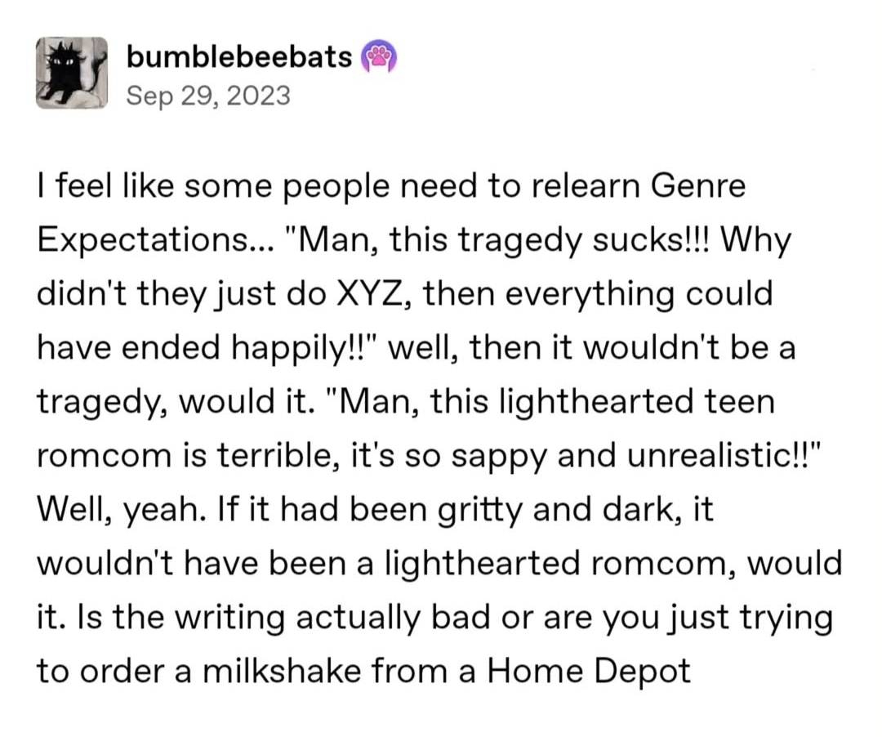The image size is (882, 737).
Task: Open the bumblebeebats username link
Action: coord(240,58)
